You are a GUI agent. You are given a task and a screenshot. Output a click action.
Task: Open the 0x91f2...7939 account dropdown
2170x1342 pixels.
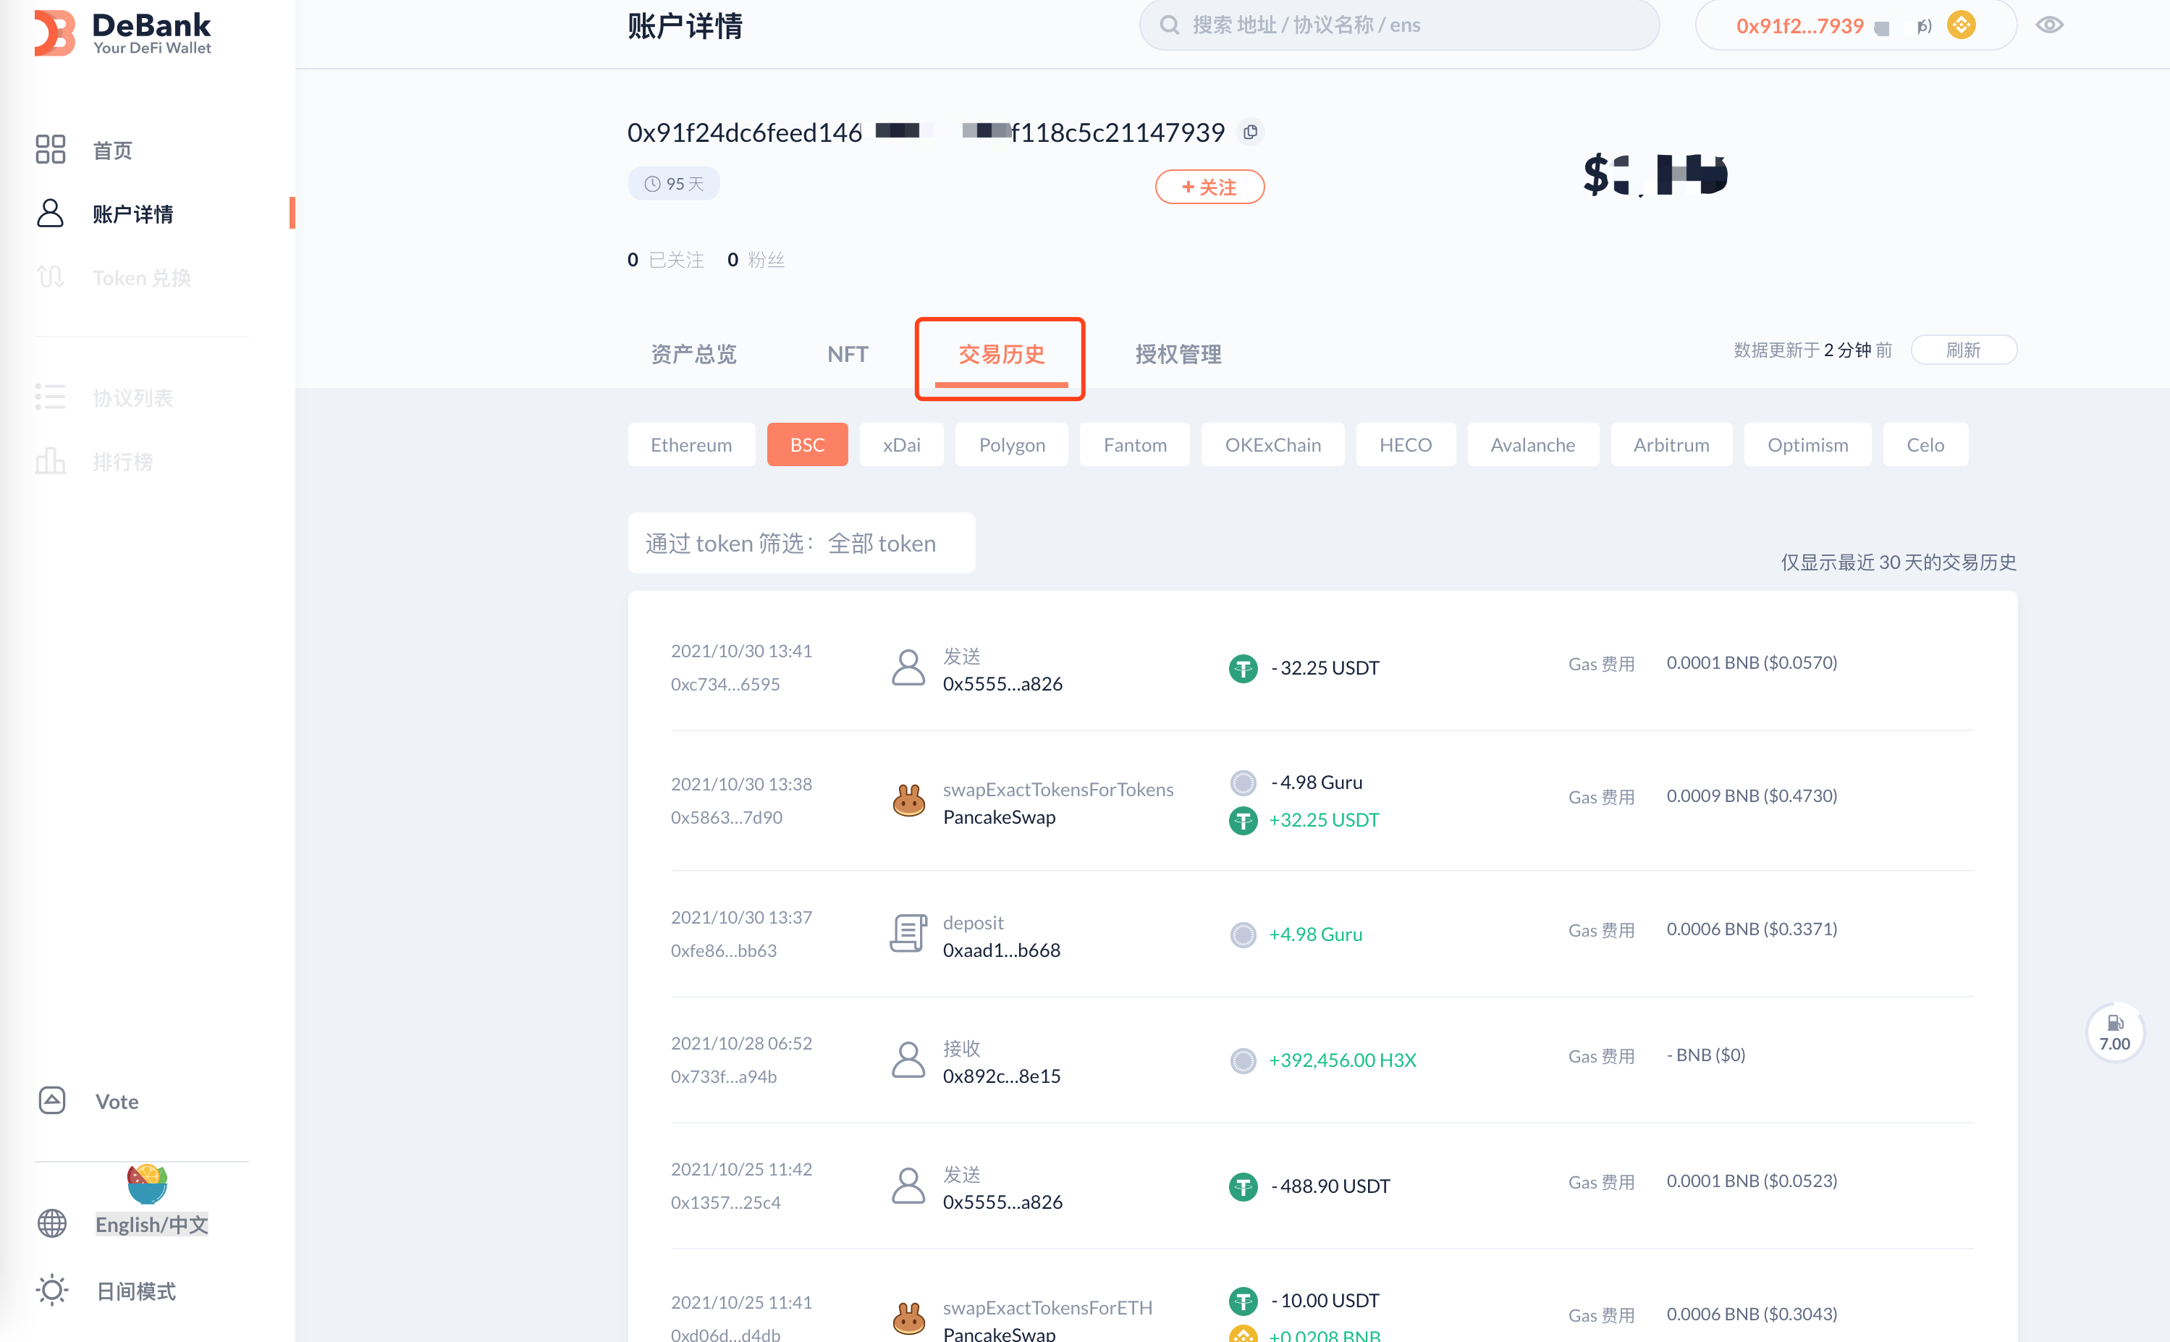click(x=1800, y=26)
